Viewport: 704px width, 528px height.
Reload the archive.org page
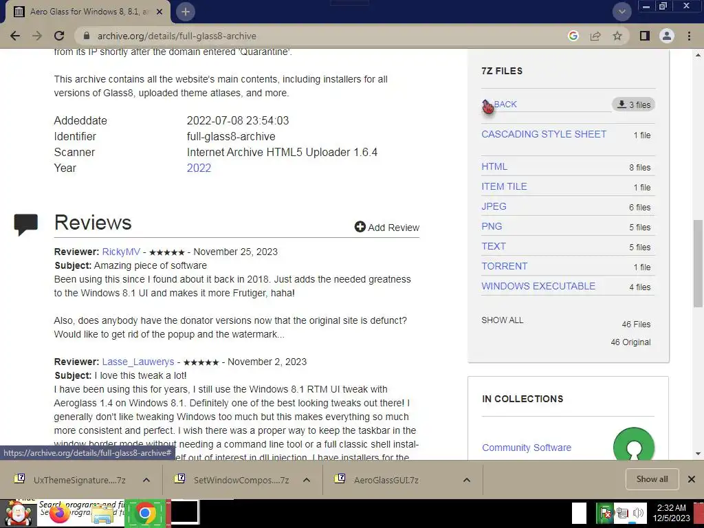(59, 36)
